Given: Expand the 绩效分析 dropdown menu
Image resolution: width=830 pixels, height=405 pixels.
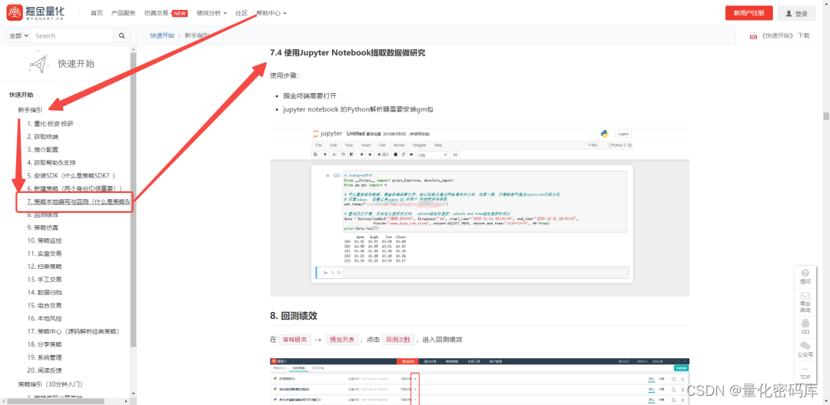Looking at the screenshot, I should pyautogui.click(x=211, y=13).
